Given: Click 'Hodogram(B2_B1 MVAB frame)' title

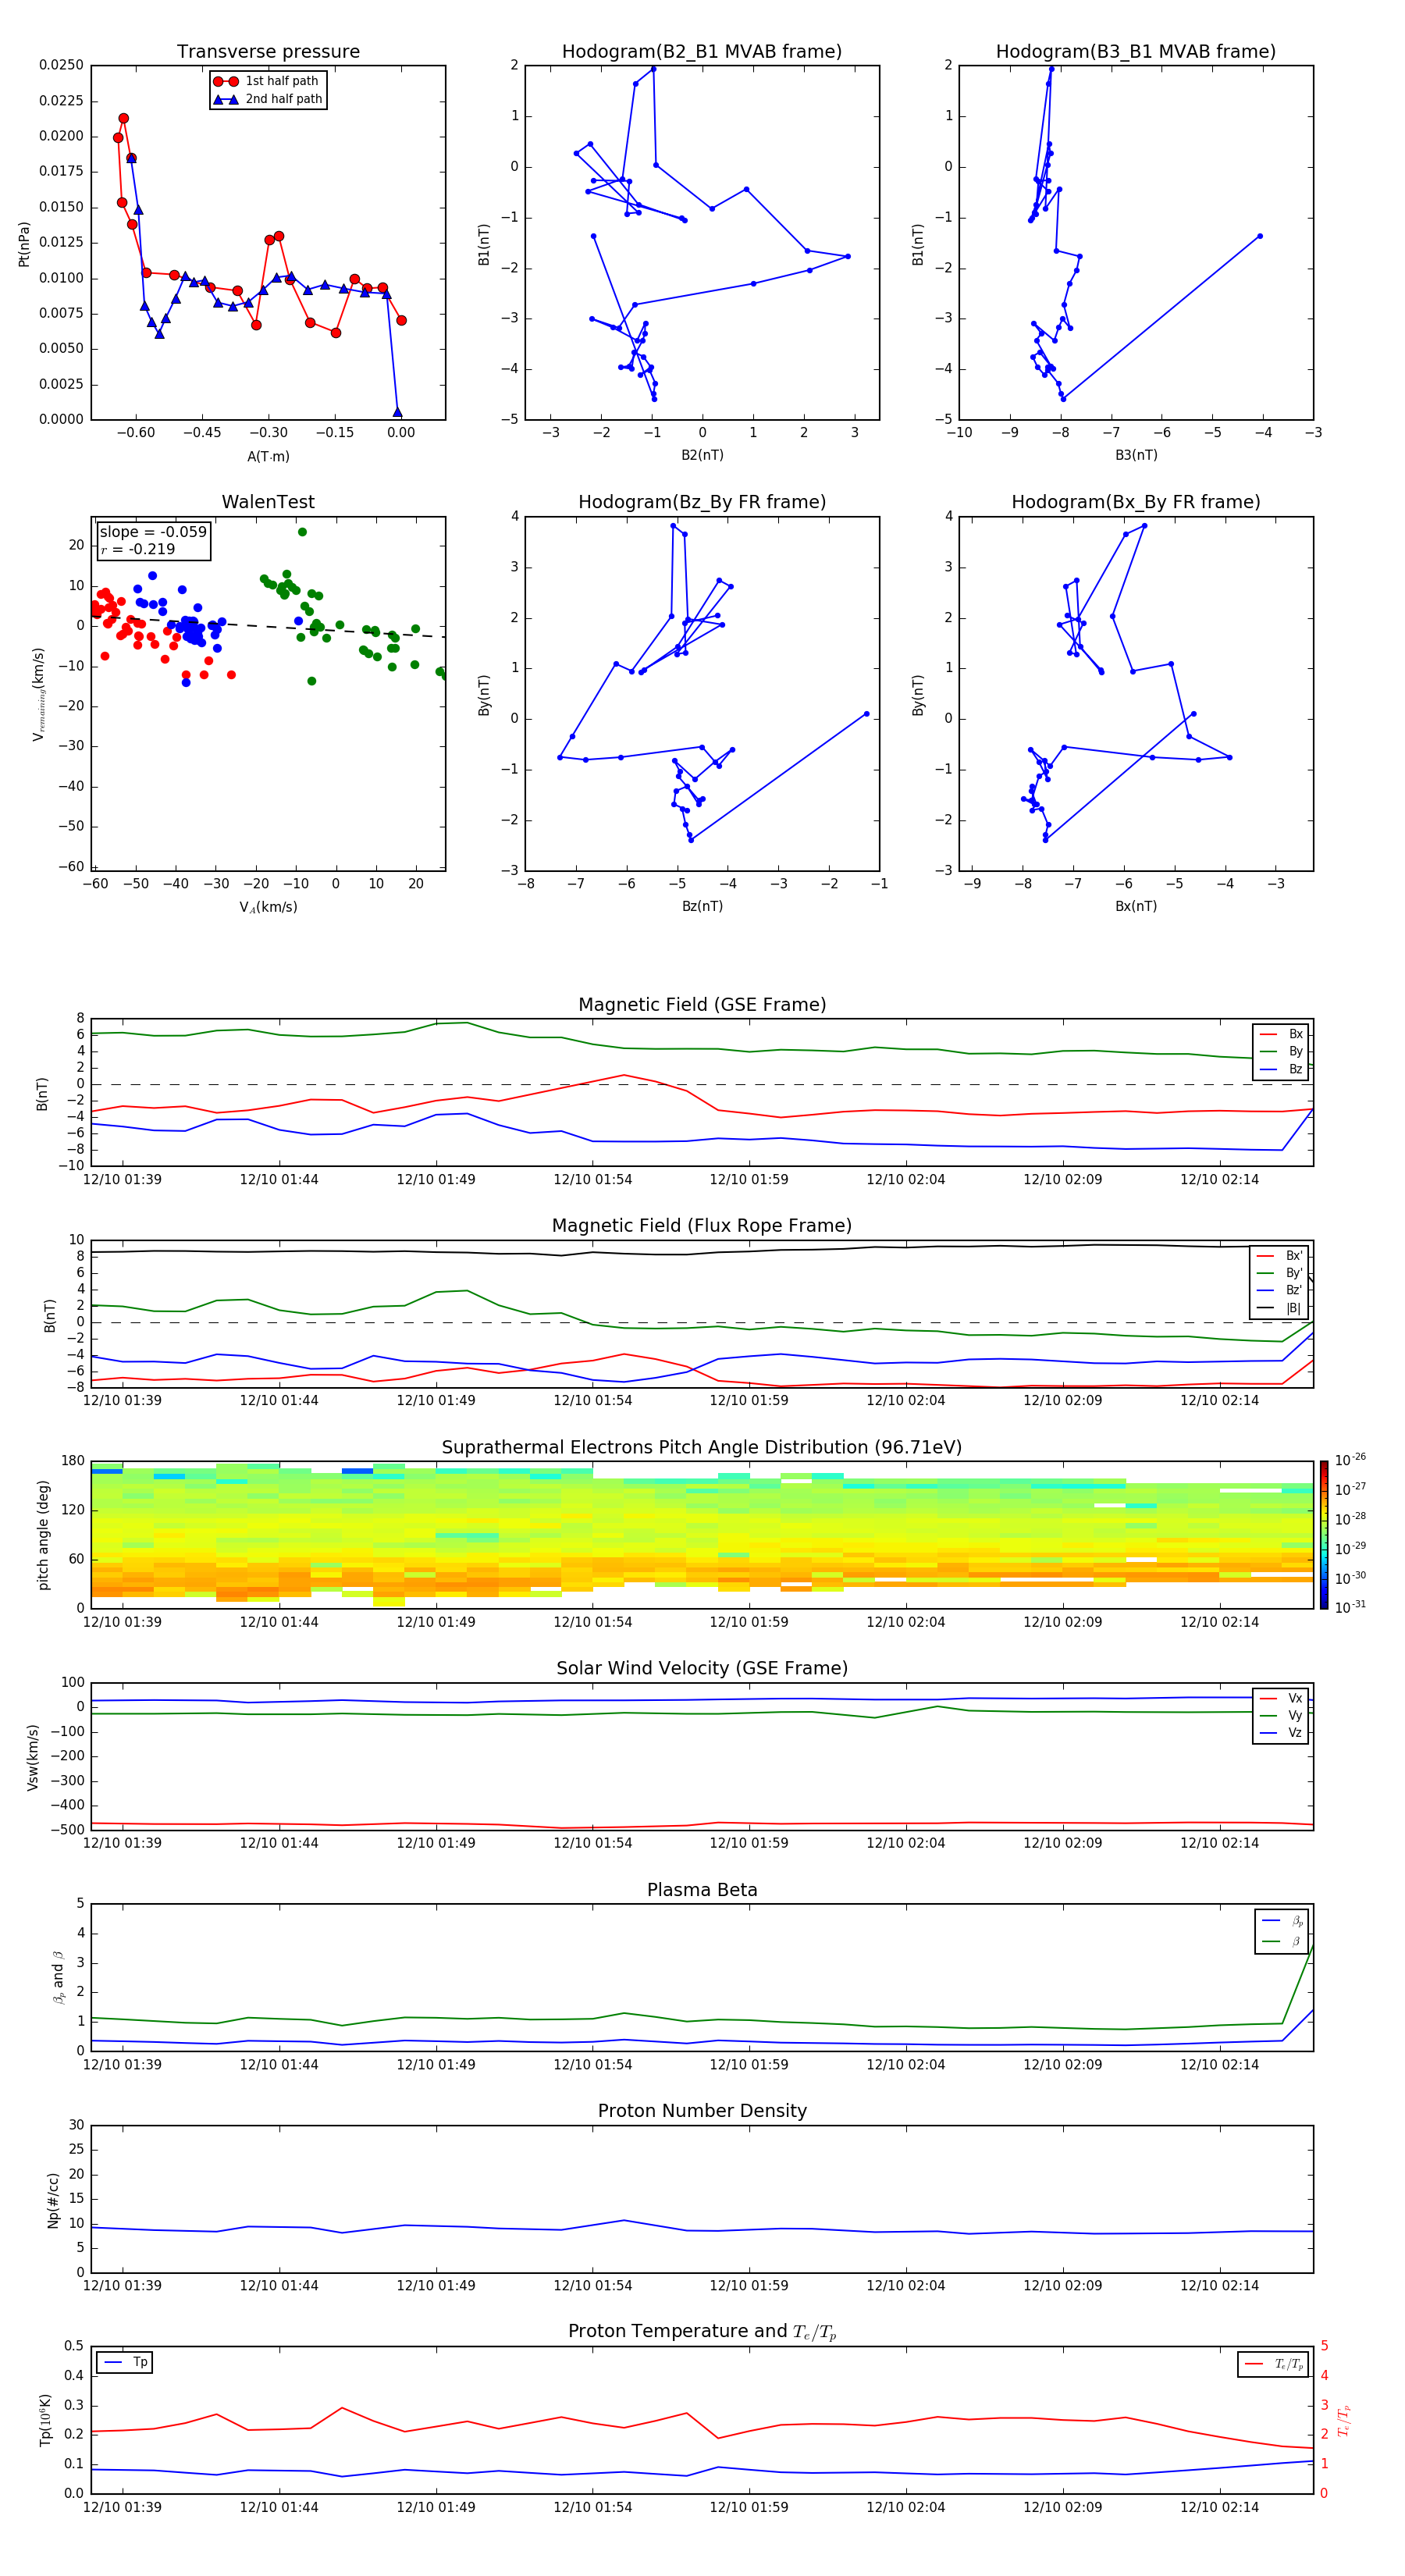Looking at the screenshot, I should pos(702,52).
